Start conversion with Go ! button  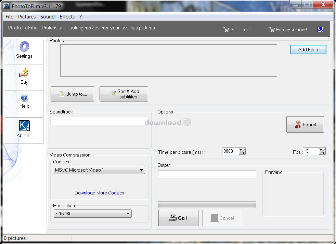[x=178, y=218]
